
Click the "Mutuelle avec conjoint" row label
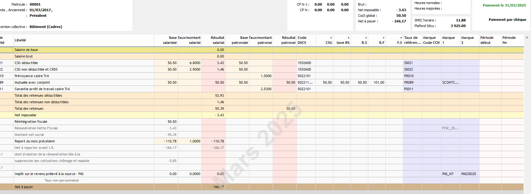(x=32, y=82)
